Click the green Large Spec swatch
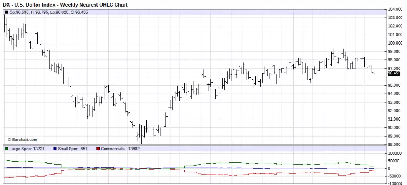 (7, 149)
